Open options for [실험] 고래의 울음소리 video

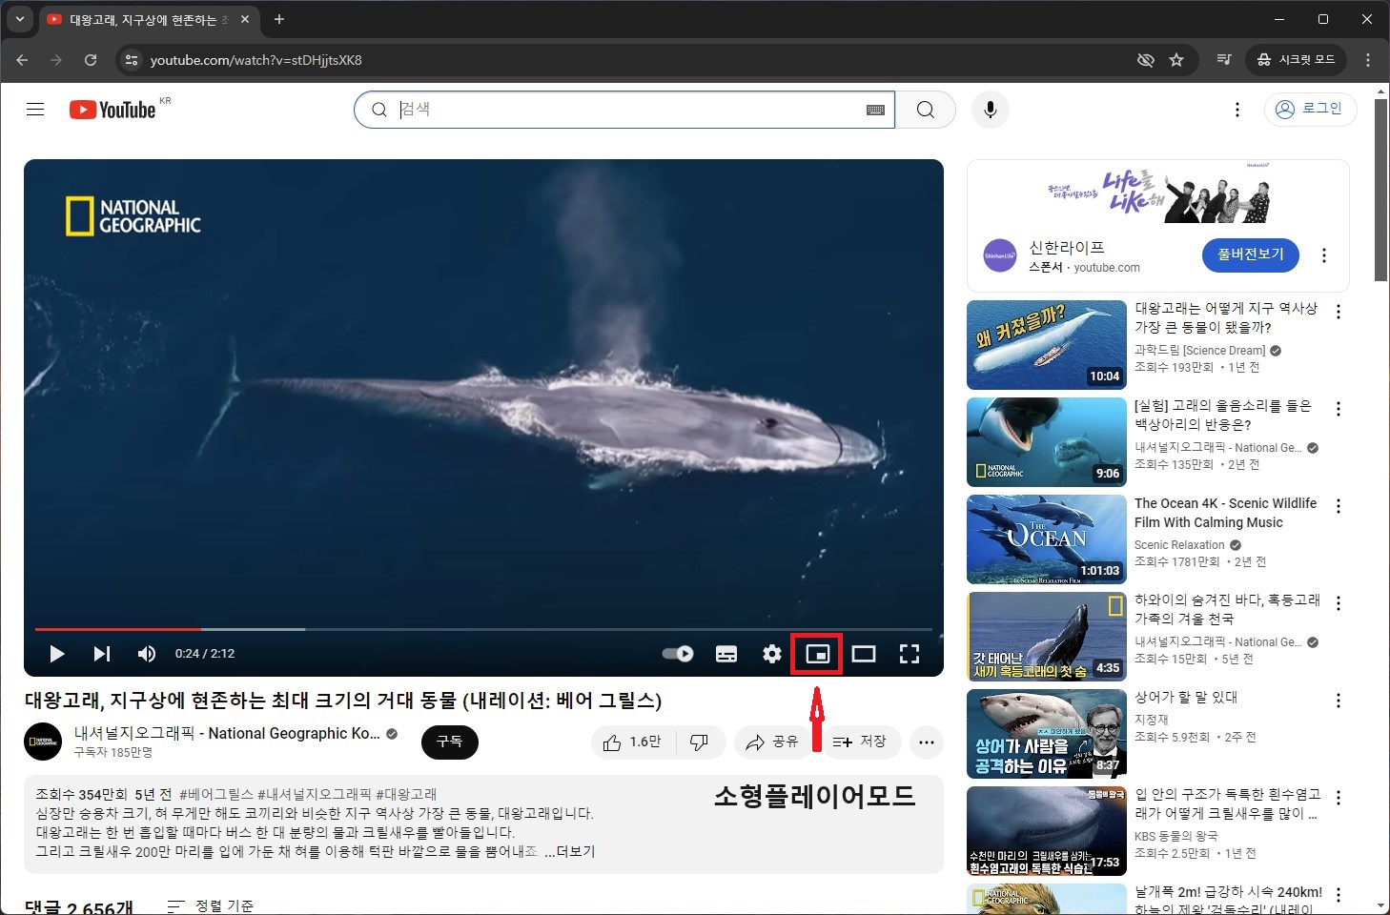[1339, 409]
